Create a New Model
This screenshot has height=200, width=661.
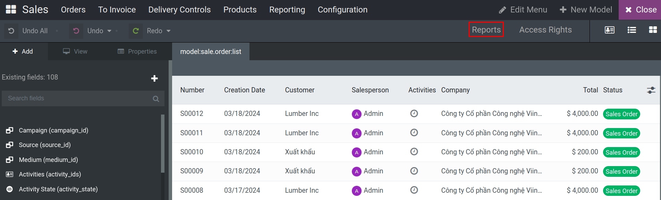click(x=586, y=10)
